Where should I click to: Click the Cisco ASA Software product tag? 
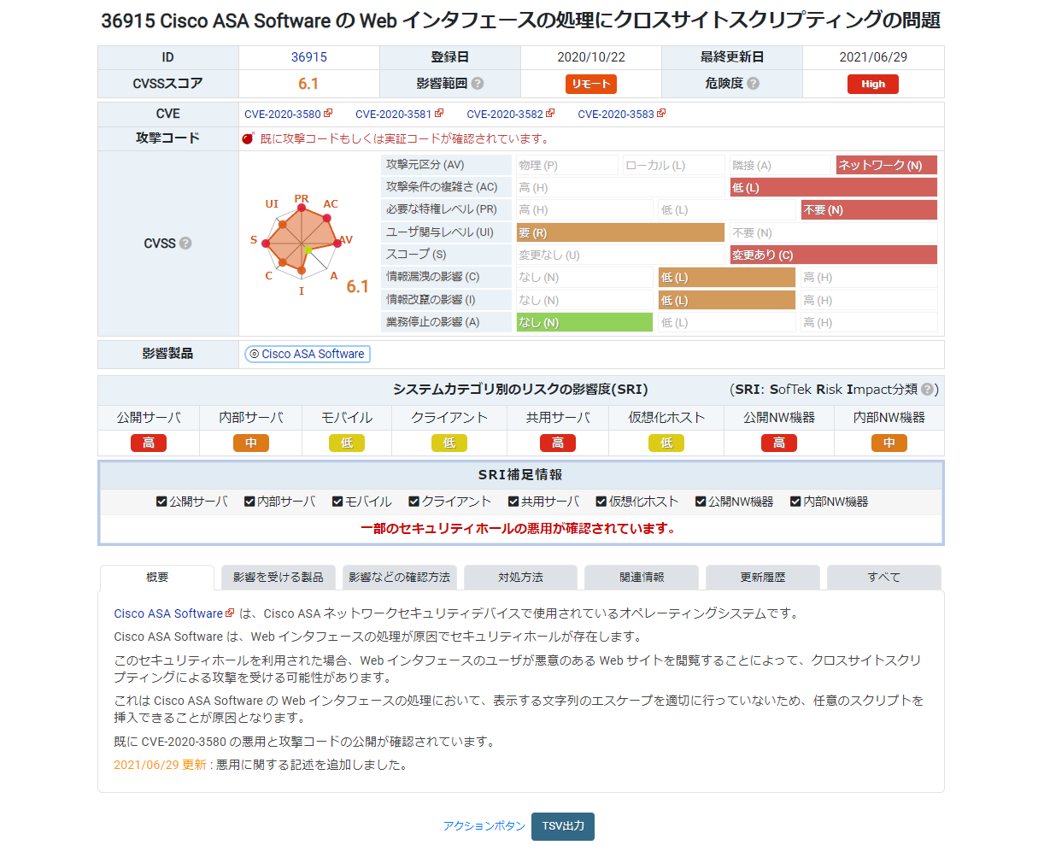308,354
